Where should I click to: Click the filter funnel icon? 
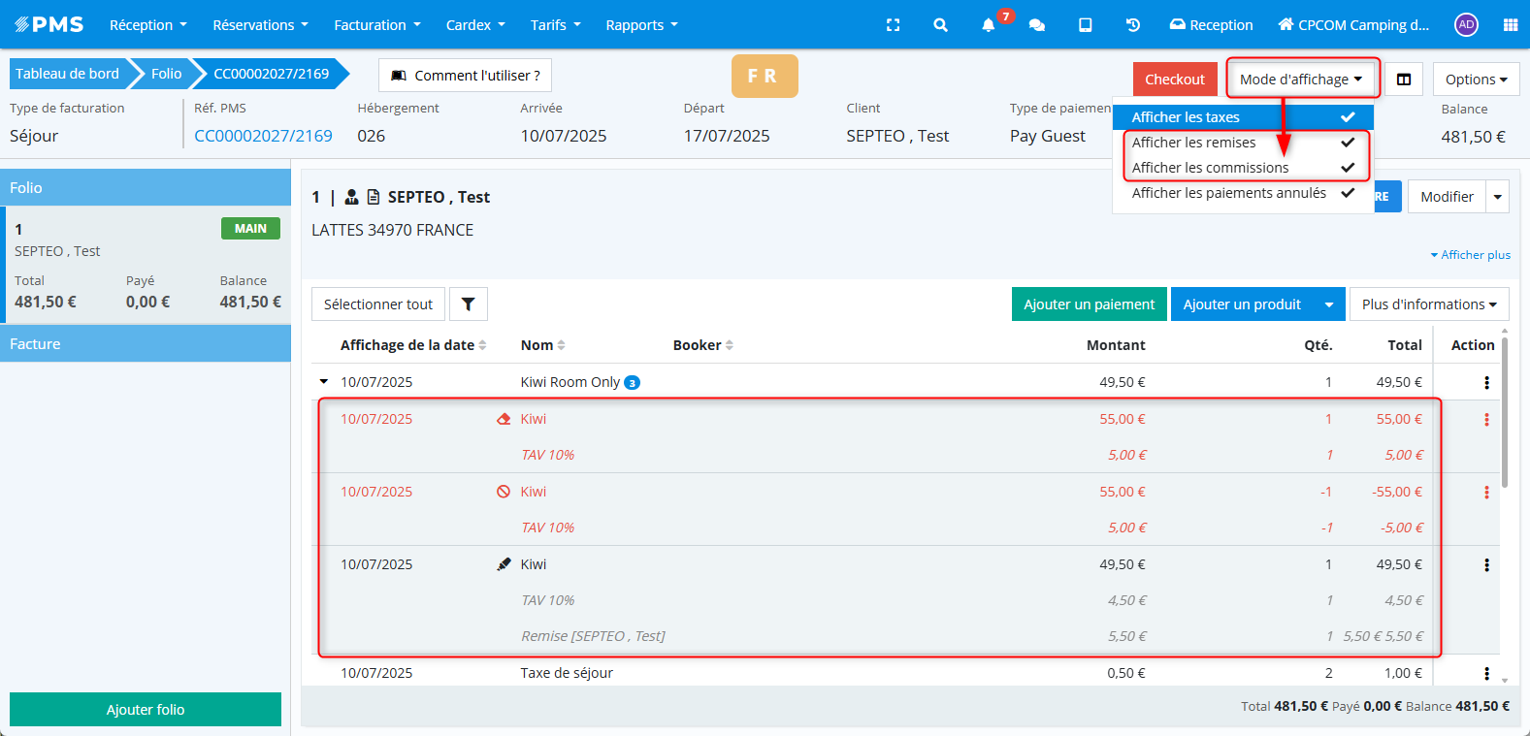click(x=468, y=304)
